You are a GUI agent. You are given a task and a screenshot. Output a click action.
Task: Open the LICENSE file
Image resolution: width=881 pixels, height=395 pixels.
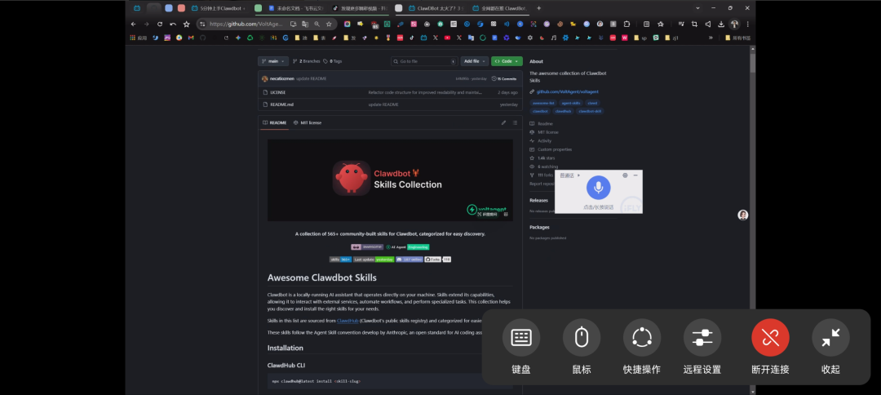[277, 92]
